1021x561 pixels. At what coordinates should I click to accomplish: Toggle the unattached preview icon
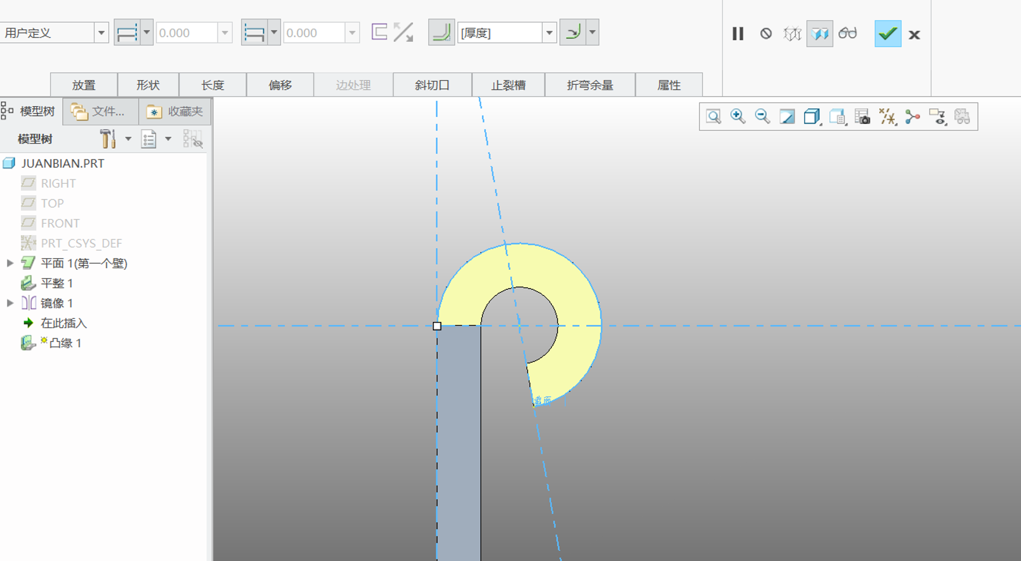[x=792, y=34]
